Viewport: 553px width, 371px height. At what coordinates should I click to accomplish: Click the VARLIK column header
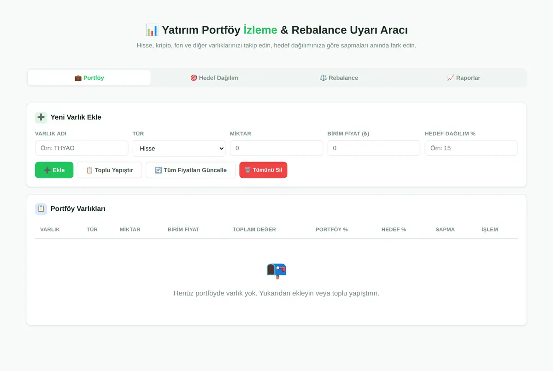coord(50,229)
